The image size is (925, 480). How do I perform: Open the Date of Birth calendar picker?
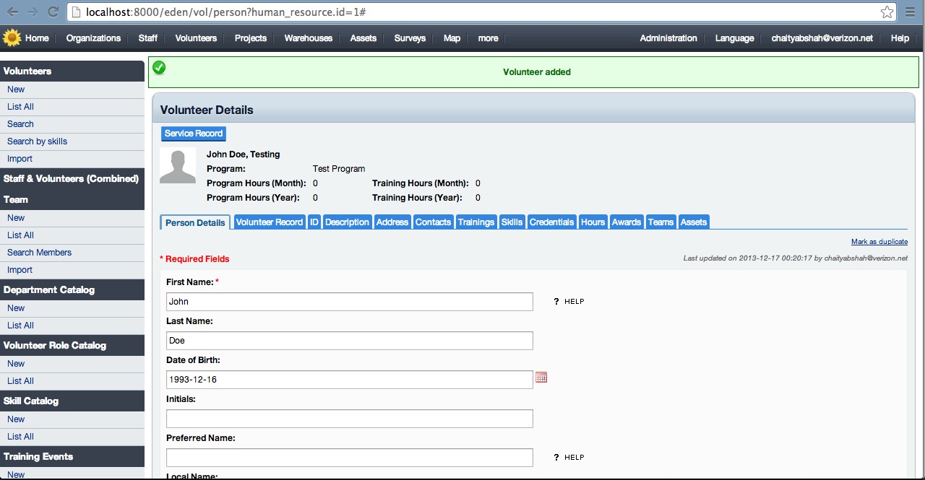[541, 378]
